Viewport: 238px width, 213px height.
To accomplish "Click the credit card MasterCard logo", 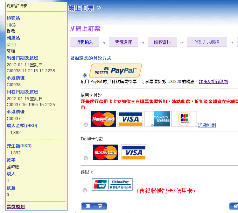I will click(x=103, y=119).
